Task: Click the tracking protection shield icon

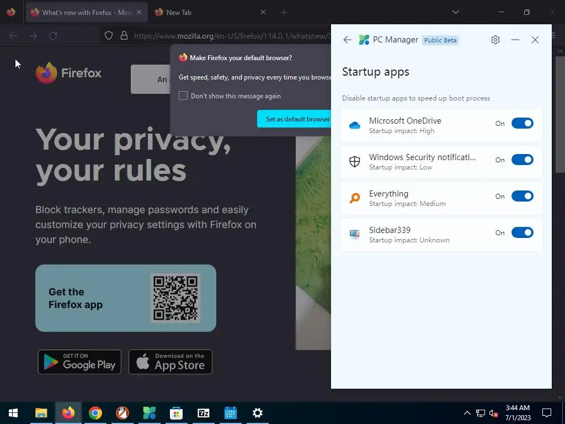Action: (x=109, y=36)
